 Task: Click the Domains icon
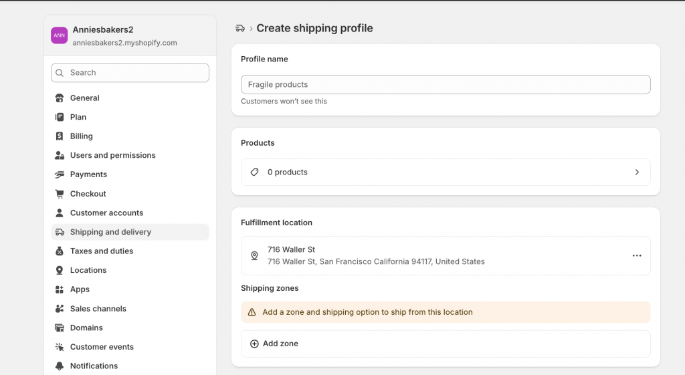pos(60,328)
